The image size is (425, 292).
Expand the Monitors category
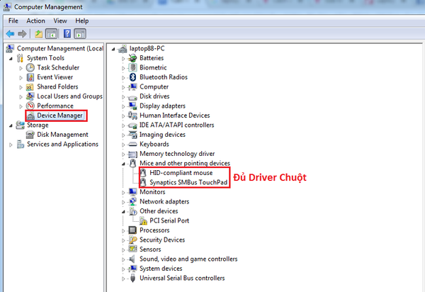[x=123, y=193]
